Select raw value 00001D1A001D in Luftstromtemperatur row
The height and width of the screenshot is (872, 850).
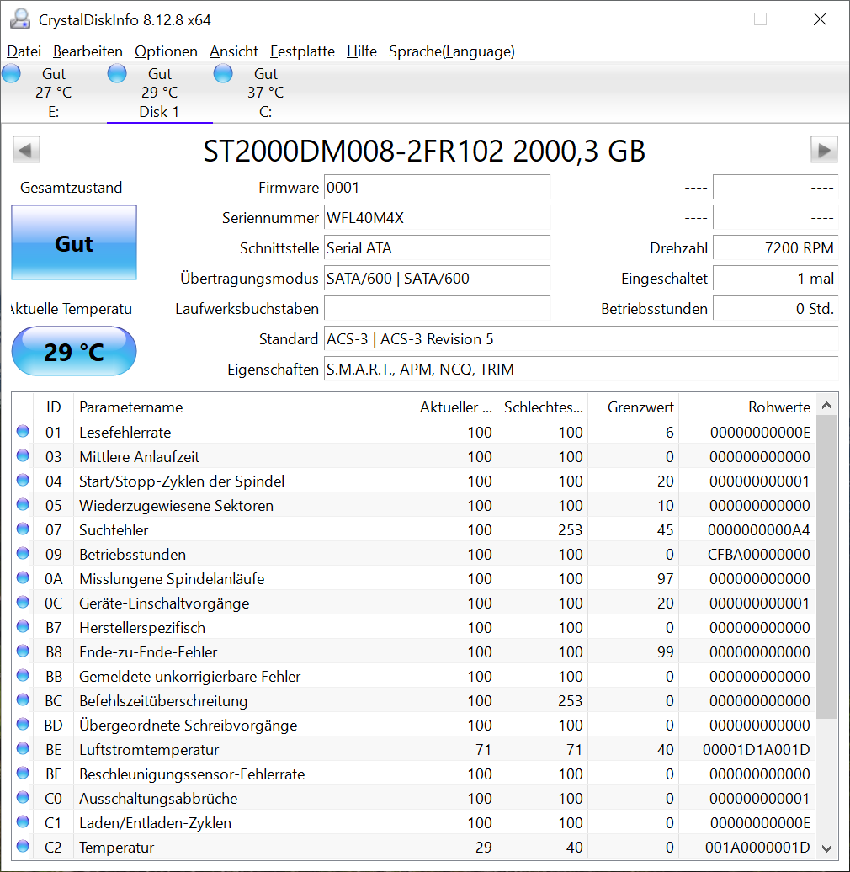point(756,750)
